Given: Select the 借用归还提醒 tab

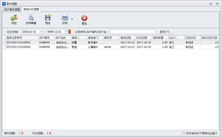Looking at the screenshot, I should (31, 10).
